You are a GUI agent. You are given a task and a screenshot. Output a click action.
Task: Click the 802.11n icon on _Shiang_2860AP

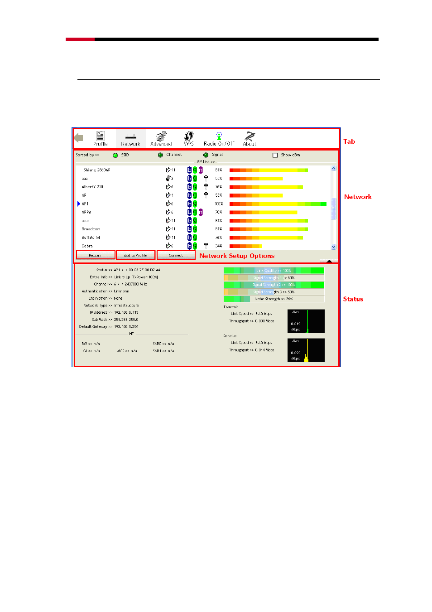click(x=201, y=170)
